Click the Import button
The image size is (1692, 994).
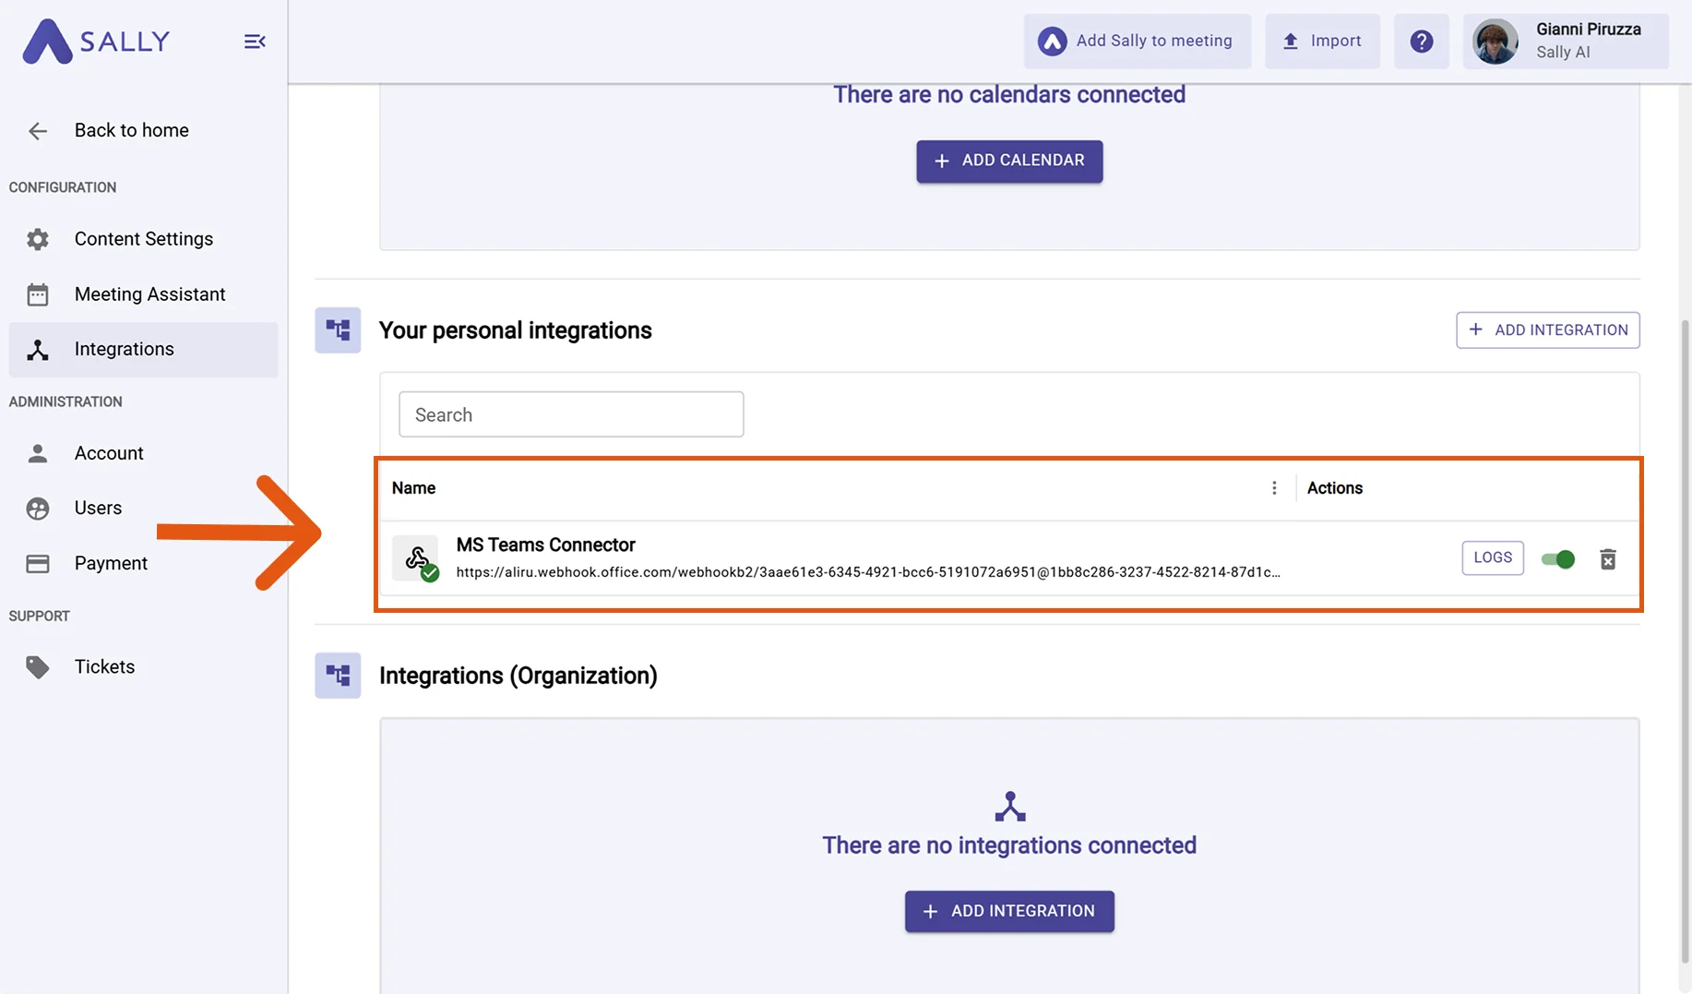pyautogui.click(x=1322, y=41)
